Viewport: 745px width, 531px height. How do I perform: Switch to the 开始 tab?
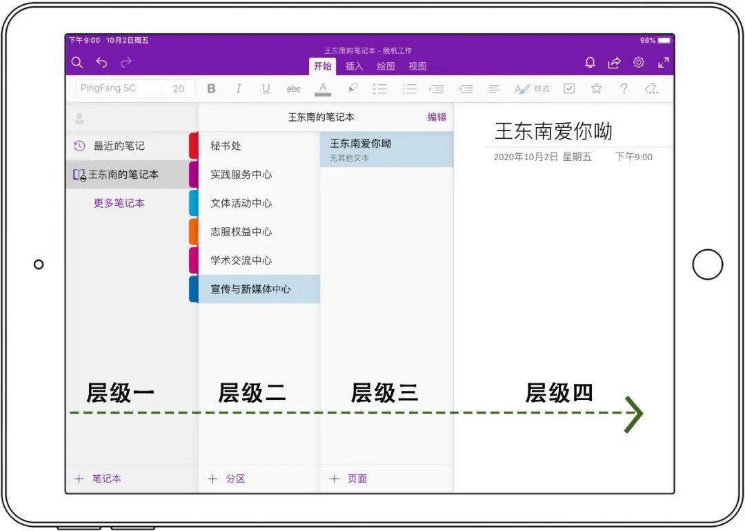click(x=323, y=66)
